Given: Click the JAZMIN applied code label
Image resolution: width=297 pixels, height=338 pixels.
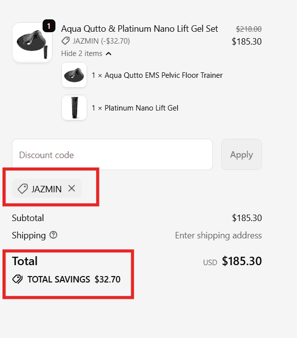Looking at the screenshot, I should click(47, 189).
